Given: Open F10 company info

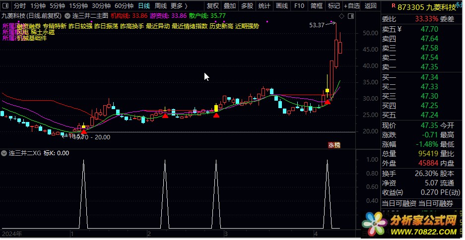Looking at the screenshot, I should tap(299, 5).
